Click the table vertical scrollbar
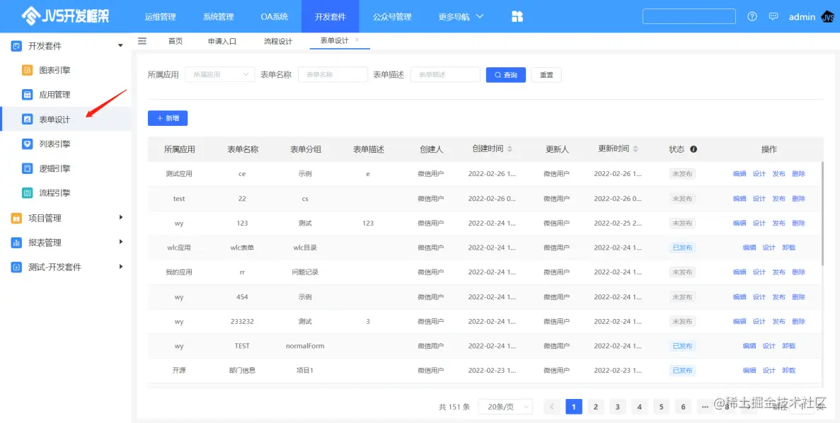Viewport: 840px width, 423px height. [822, 213]
